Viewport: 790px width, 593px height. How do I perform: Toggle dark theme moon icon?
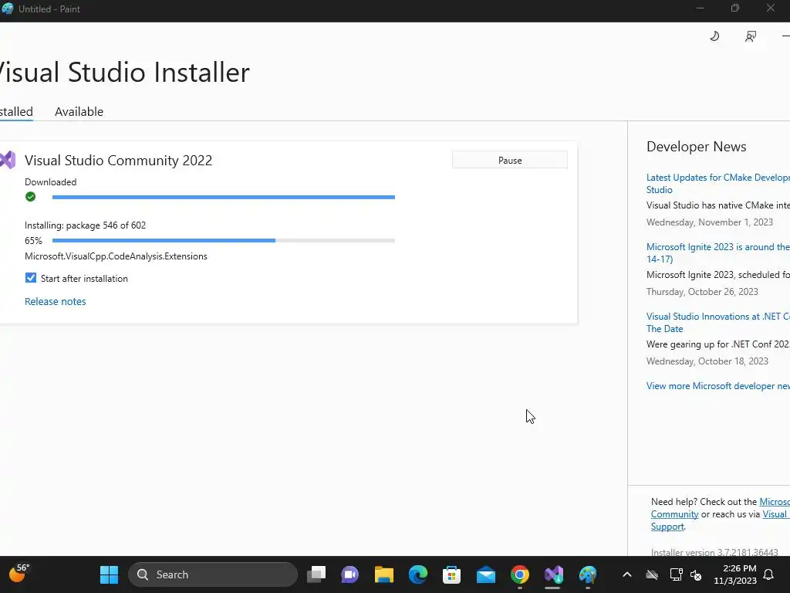pos(714,36)
